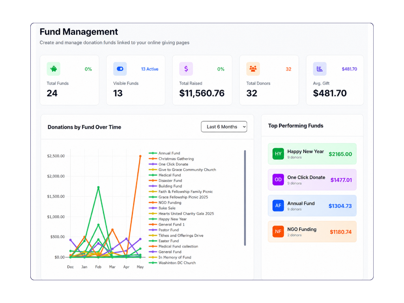Click the bar chart Avg. Gift icon
The height and width of the screenshot is (303, 404).
click(320, 69)
